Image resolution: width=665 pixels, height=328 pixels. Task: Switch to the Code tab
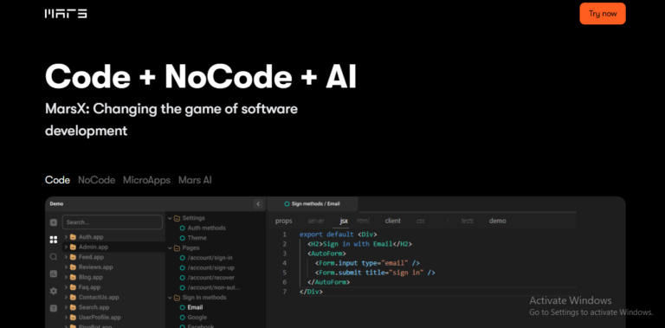tap(57, 180)
